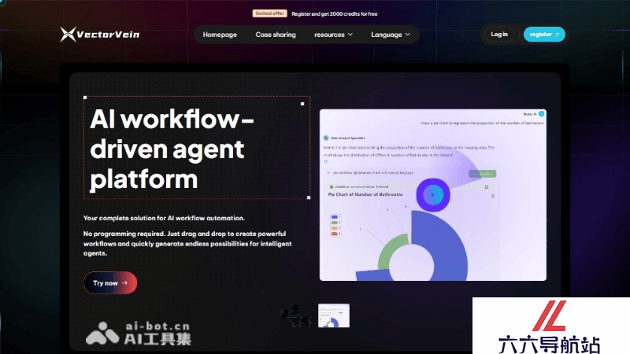Viewport: 630px width, 354px height.
Task: Click the Data Analyst Specialist avatar
Action: [326, 138]
